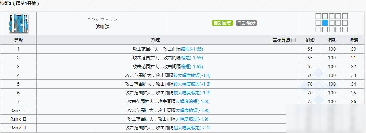Click duration value 35 in level 6 row
Image resolution: width=366 pixels, height=133 pixels.
click(354, 93)
